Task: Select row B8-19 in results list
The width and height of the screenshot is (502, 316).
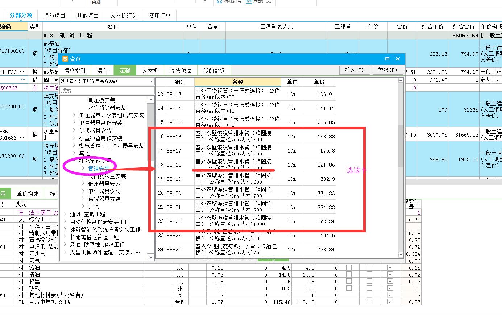Action: pos(246,179)
